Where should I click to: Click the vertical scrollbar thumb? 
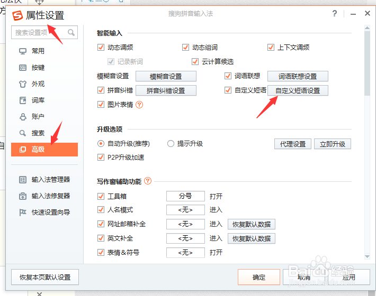pos(367,63)
